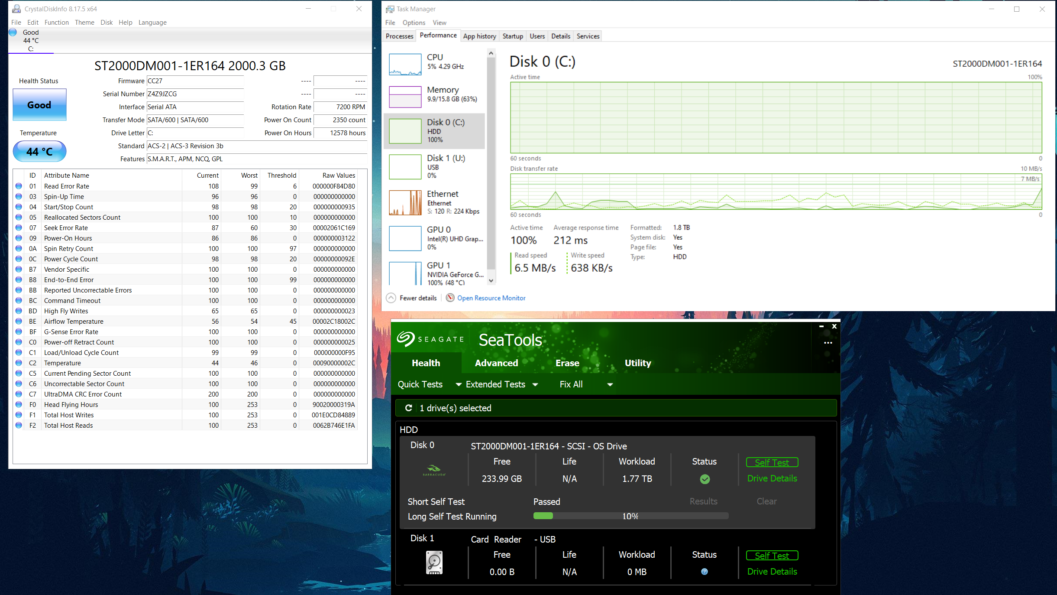Open the SeaTools three-dot more options menu

point(828,342)
